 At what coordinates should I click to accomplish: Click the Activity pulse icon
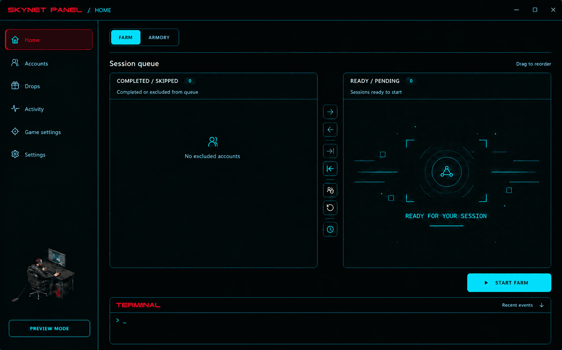15,109
